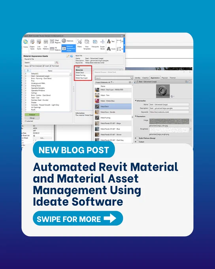Open View Templates tool
Viewport: 215px width, 269px height.
coord(87,45)
